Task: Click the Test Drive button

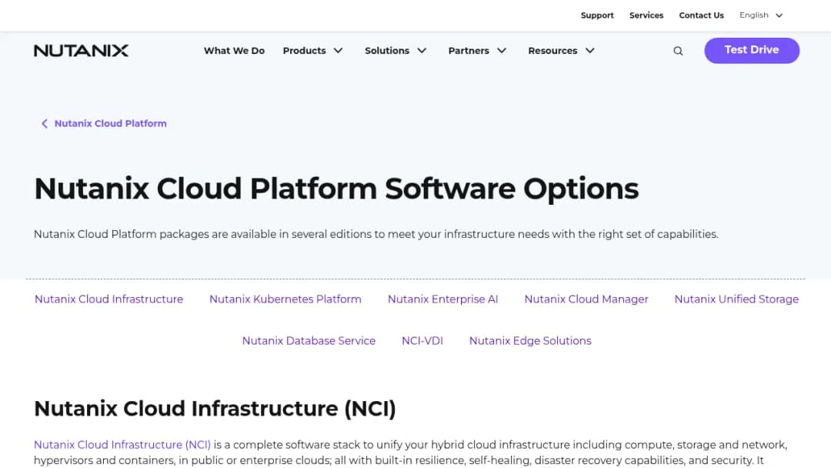Action: click(x=752, y=50)
